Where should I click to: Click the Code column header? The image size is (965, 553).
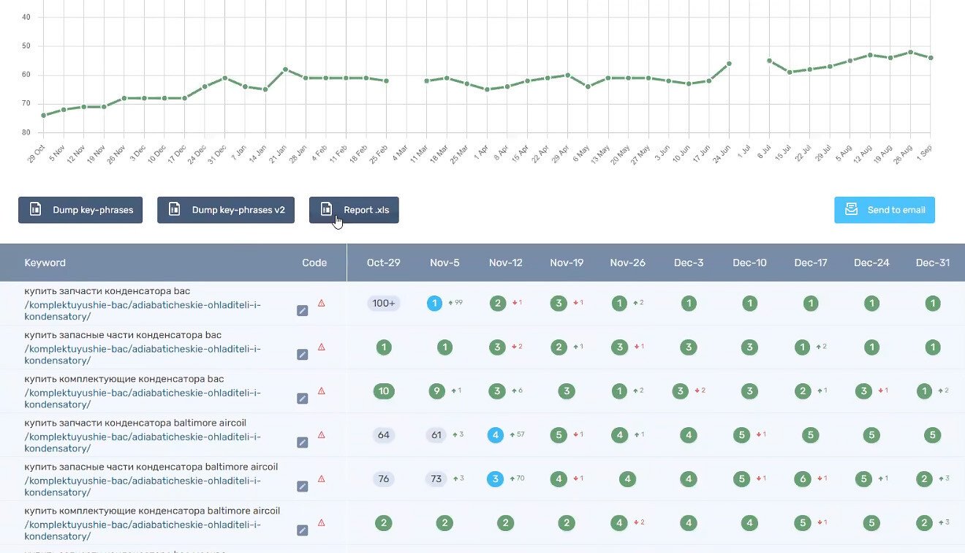tap(314, 263)
